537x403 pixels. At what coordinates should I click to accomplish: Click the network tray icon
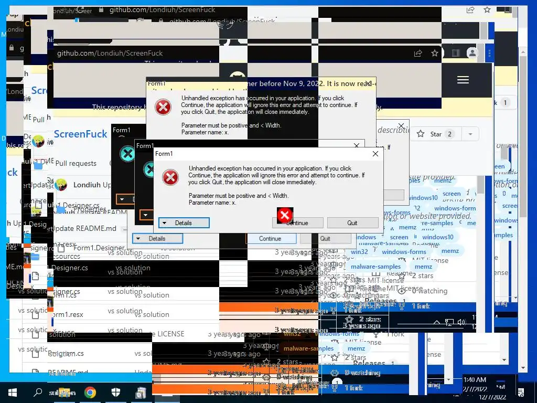tap(449, 322)
